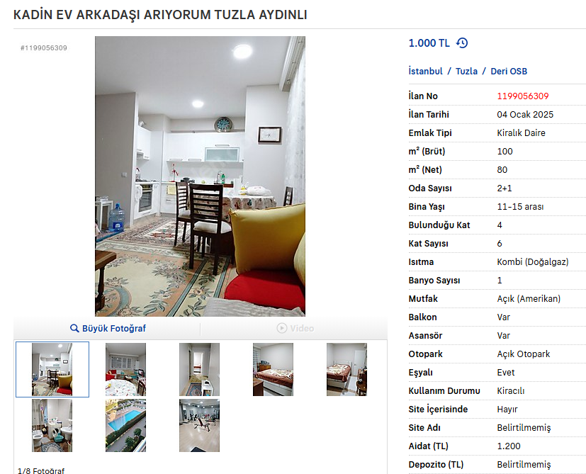Viewport: 586px width, 474px height.
Task: Select the fourth bedroom thumbnail
Action: (273, 369)
